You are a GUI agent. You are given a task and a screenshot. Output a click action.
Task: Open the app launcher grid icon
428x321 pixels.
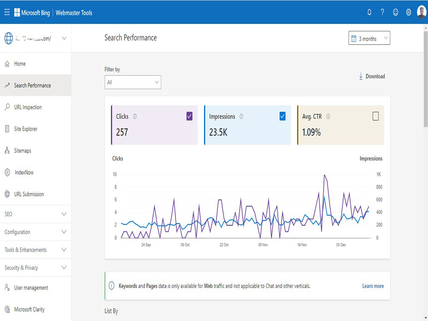(x=7, y=12)
